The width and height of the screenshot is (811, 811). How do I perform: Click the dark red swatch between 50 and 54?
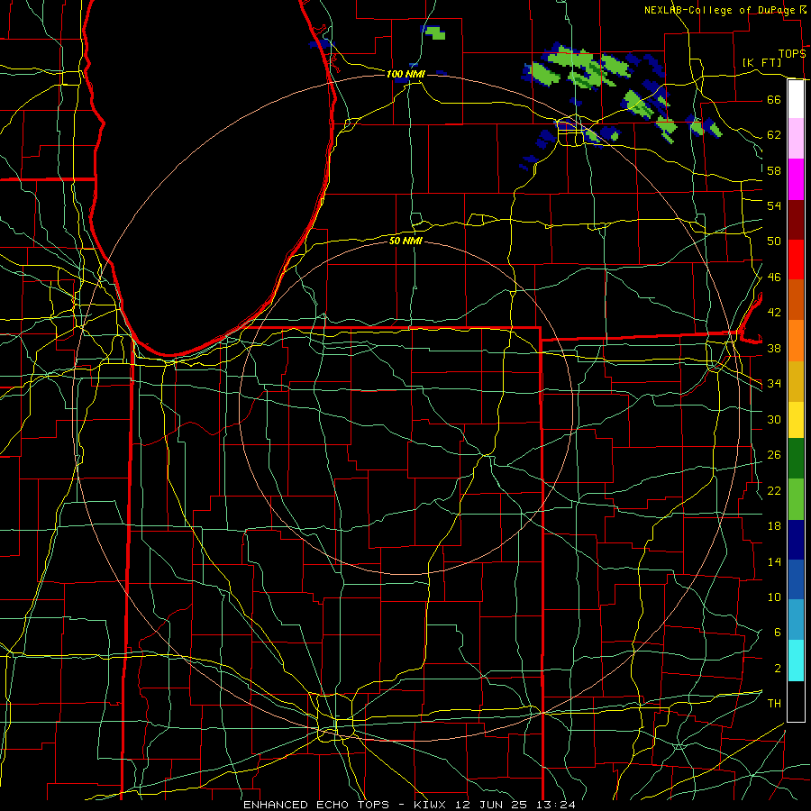(x=796, y=220)
